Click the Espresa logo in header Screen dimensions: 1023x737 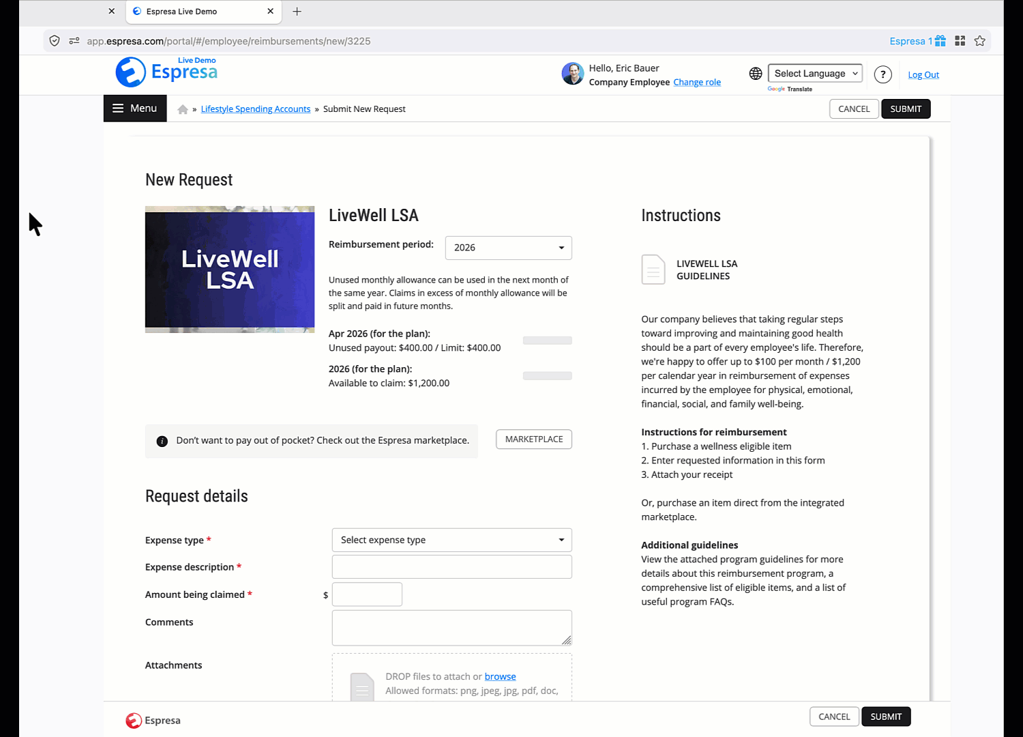pyautogui.click(x=166, y=72)
